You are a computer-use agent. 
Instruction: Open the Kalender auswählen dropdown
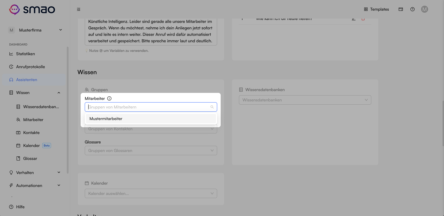[x=151, y=193]
